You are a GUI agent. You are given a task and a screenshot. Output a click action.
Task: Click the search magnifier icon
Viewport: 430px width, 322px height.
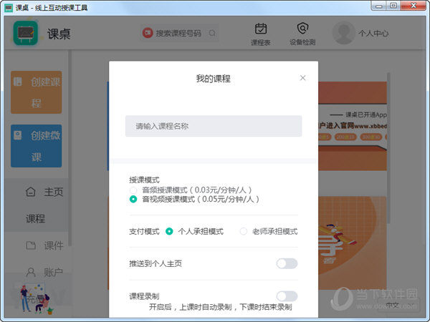(x=213, y=33)
